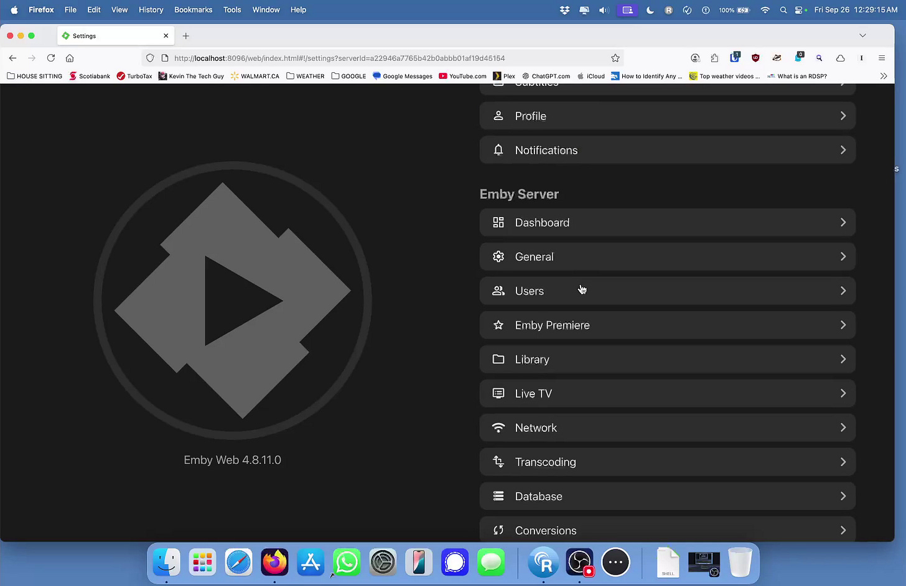The width and height of the screenshot is (906, 586).
Task: Click the Conversions sync icon
Action: click(x=498, y=531)
